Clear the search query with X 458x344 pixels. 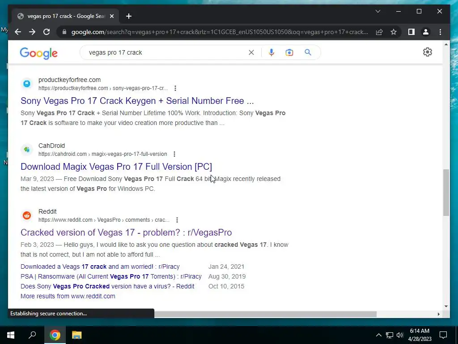tap(251, 52)
